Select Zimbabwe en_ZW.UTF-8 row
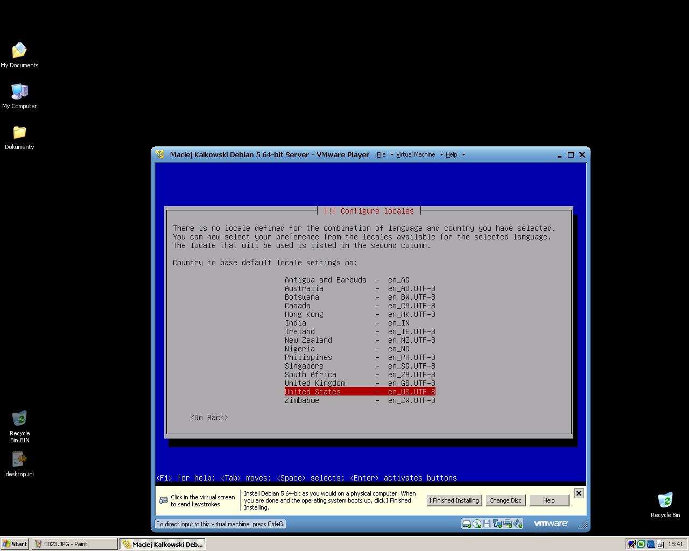This screenshot has height=551, width=689. 360,400
